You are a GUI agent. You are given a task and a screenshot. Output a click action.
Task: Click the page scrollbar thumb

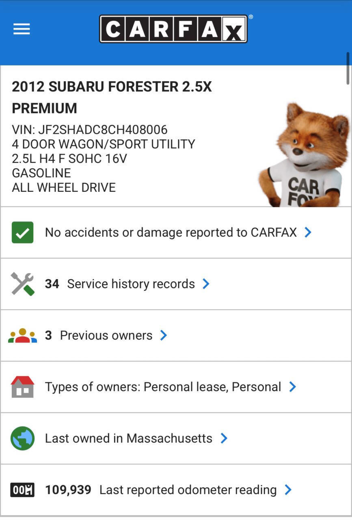(348, 68)
